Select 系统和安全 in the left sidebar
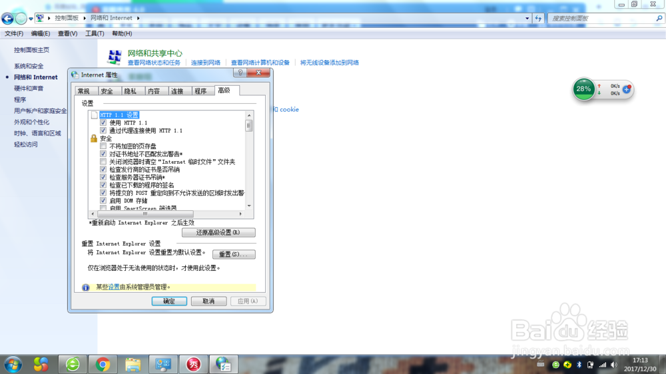This screenshot has width=666, height=374. [29, 67]
